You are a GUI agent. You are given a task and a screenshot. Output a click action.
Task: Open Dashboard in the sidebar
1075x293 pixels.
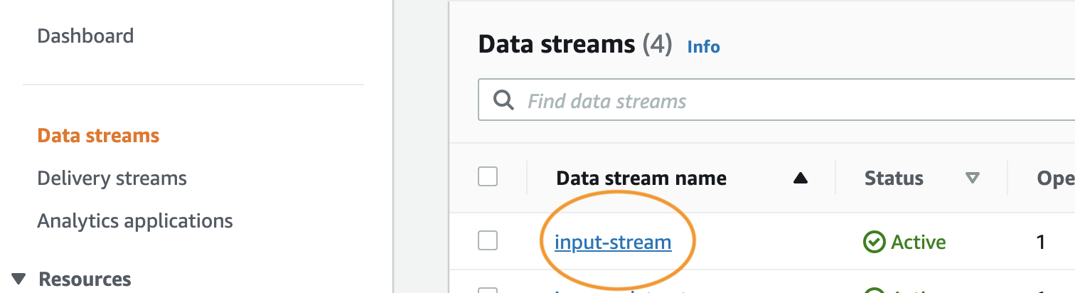85,36
